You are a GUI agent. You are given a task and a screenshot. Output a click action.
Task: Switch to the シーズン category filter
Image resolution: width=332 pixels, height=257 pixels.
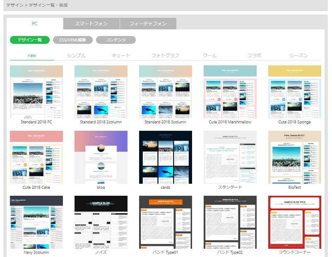[x=299, y=55]
